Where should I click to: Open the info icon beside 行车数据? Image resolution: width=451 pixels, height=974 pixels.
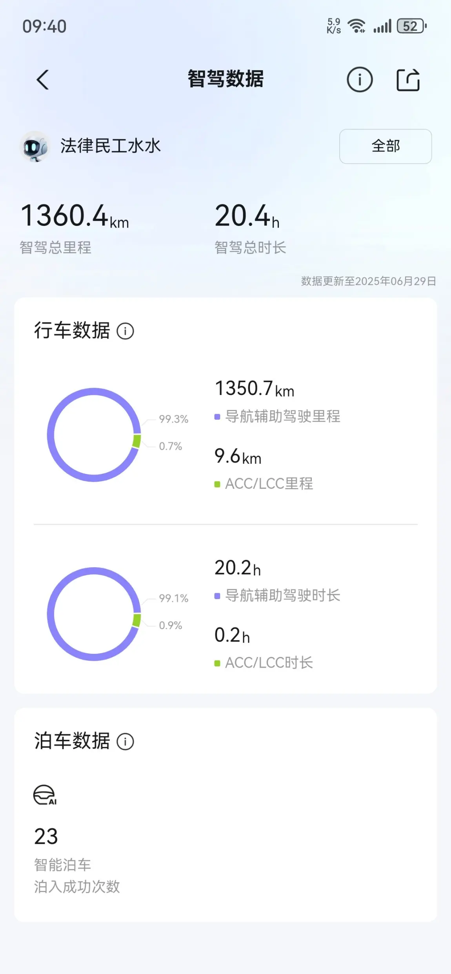[x=125, y=331]
